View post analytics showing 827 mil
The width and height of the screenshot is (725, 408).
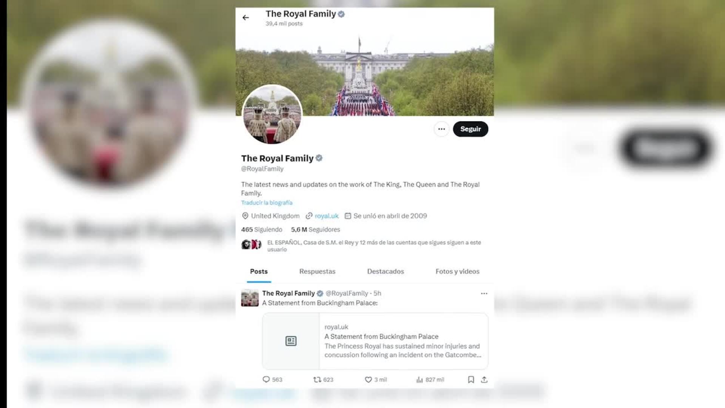click(430, 380)
